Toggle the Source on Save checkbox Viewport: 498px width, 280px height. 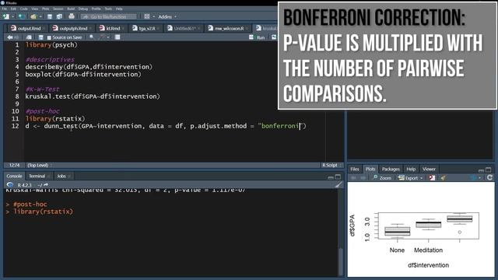click(x=49, y=37)
